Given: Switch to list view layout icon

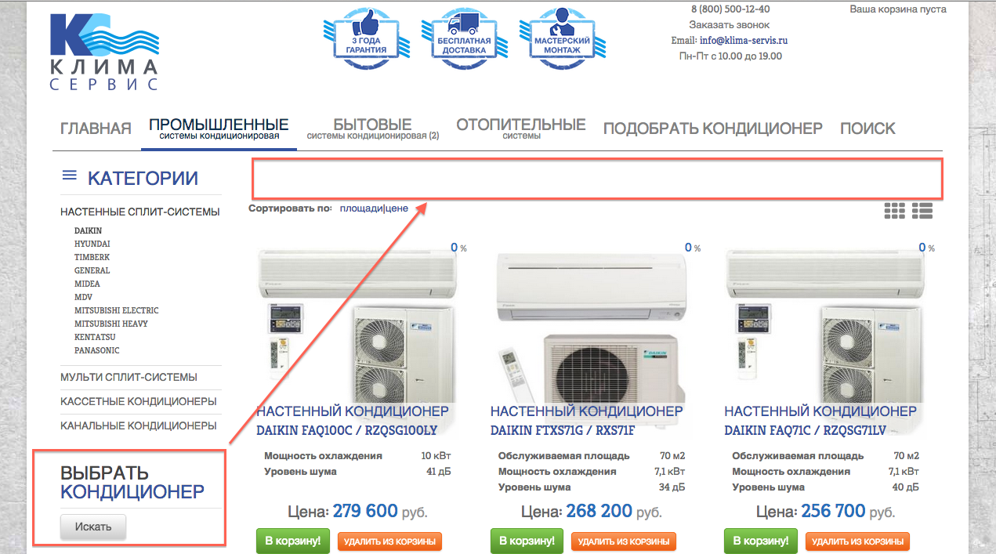Looking at the screenshot, I should pos(922,210).
